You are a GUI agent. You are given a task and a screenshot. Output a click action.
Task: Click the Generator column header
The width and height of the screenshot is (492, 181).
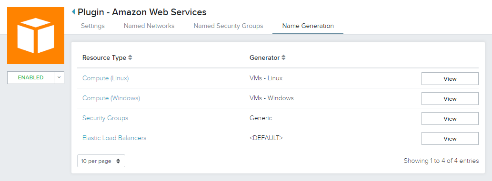[264, 57]
